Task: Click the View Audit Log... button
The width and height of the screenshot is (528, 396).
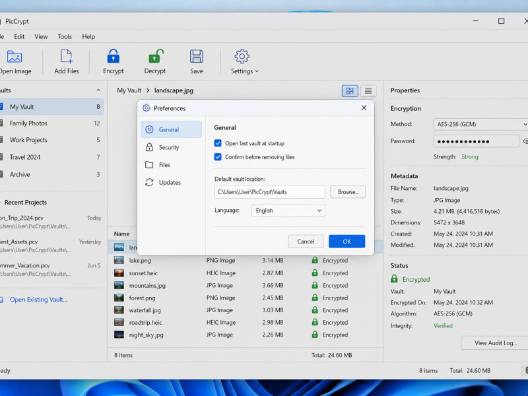Action: click(x=496, y=343)
